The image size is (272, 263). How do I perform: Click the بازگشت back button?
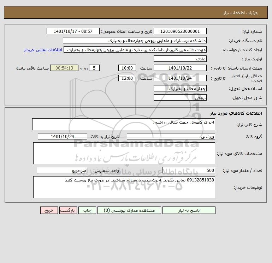(68, 210)
